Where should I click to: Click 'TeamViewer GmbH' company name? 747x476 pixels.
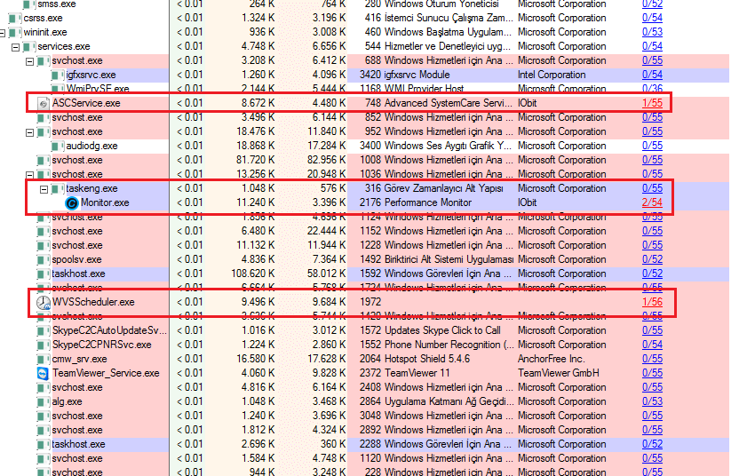click(559, 373)
